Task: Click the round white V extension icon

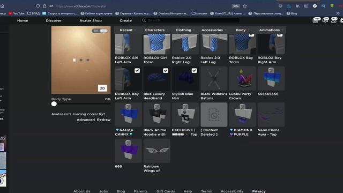Action: coord(315,6)
